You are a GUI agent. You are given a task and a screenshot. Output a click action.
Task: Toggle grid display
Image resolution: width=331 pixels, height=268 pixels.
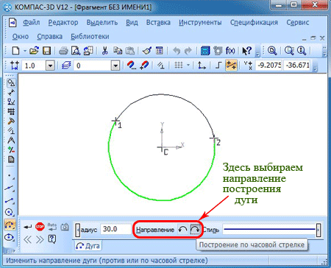pyautogui.click(x=179, y=66)
